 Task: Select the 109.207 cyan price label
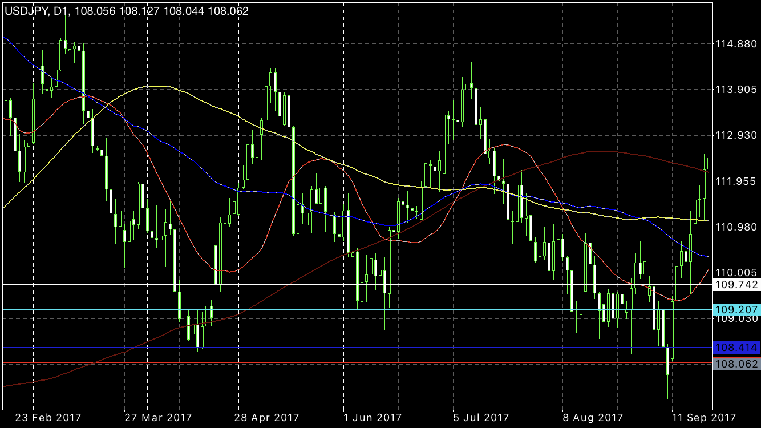(736, 310)
